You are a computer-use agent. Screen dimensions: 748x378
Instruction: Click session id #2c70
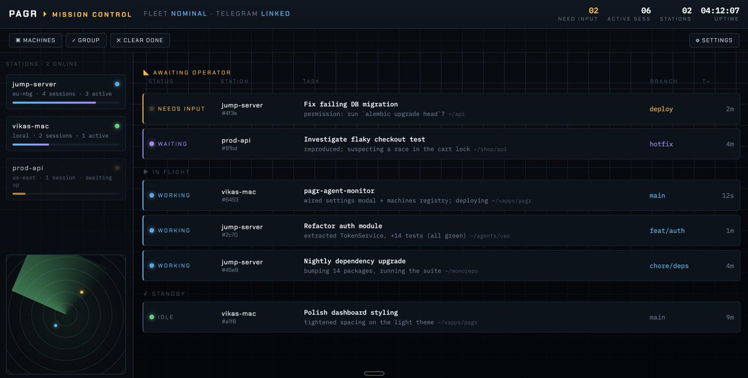pyautogui.click(x=230, y=235)
